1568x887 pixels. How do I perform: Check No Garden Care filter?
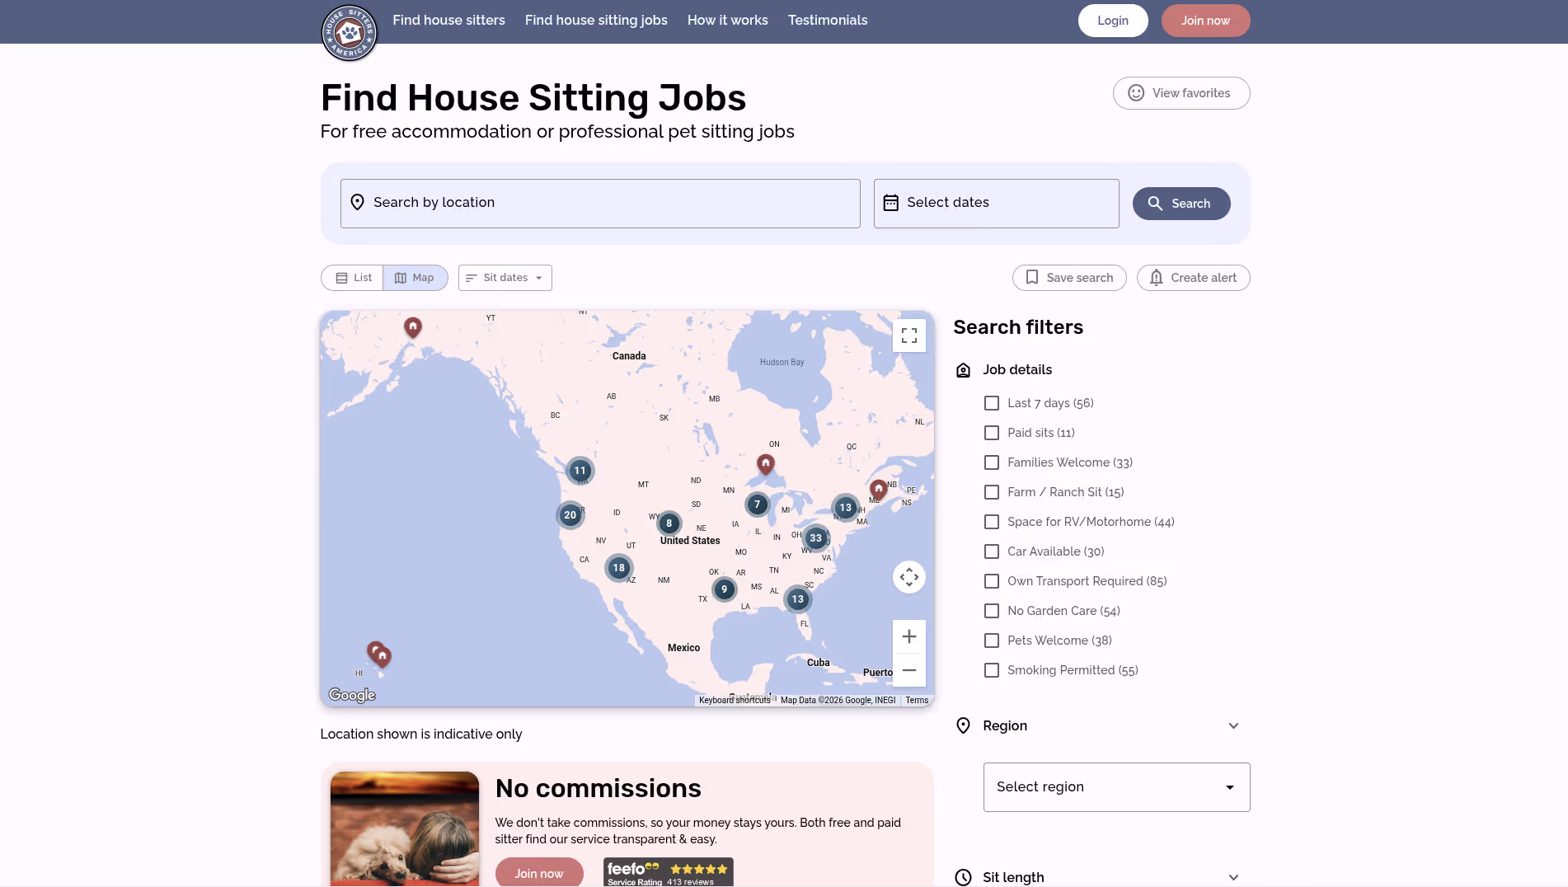(x=992, y=611)
